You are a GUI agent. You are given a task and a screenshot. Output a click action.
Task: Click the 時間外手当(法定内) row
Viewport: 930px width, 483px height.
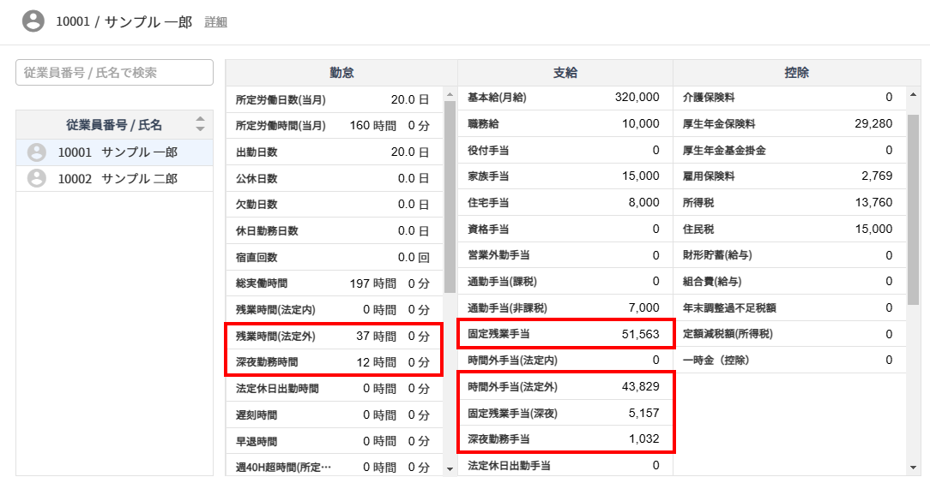click(x=565, y=360)
